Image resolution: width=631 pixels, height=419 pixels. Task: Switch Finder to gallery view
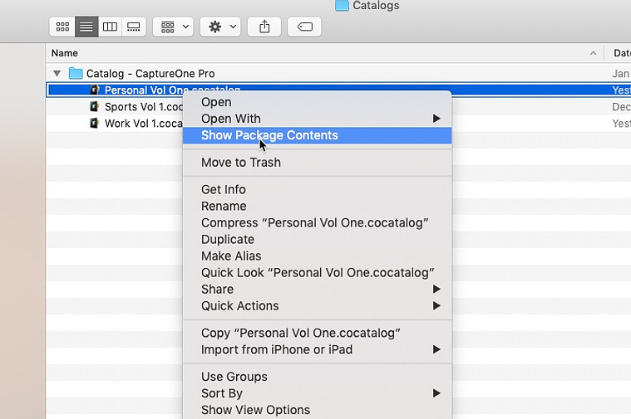pyautogui.click(x=134, y=27)
